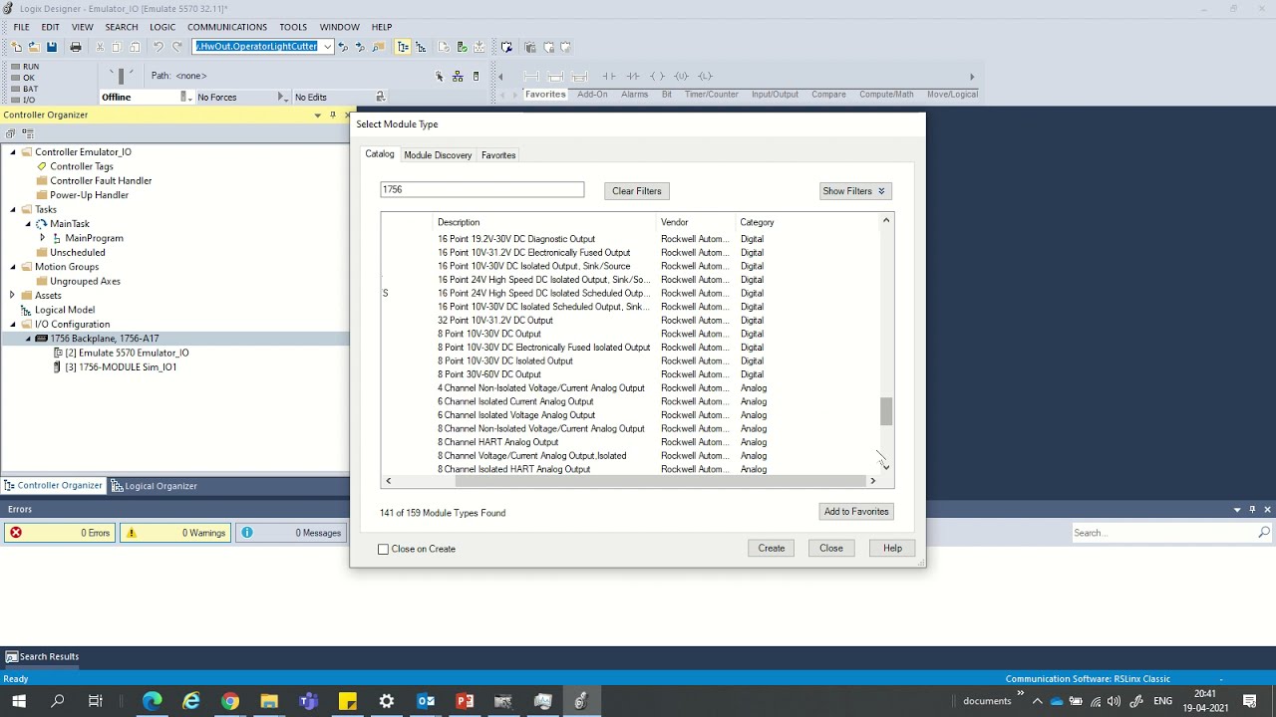
Task: Click the Edits lock icon next to No Edits
Action: tap(380, 97)
